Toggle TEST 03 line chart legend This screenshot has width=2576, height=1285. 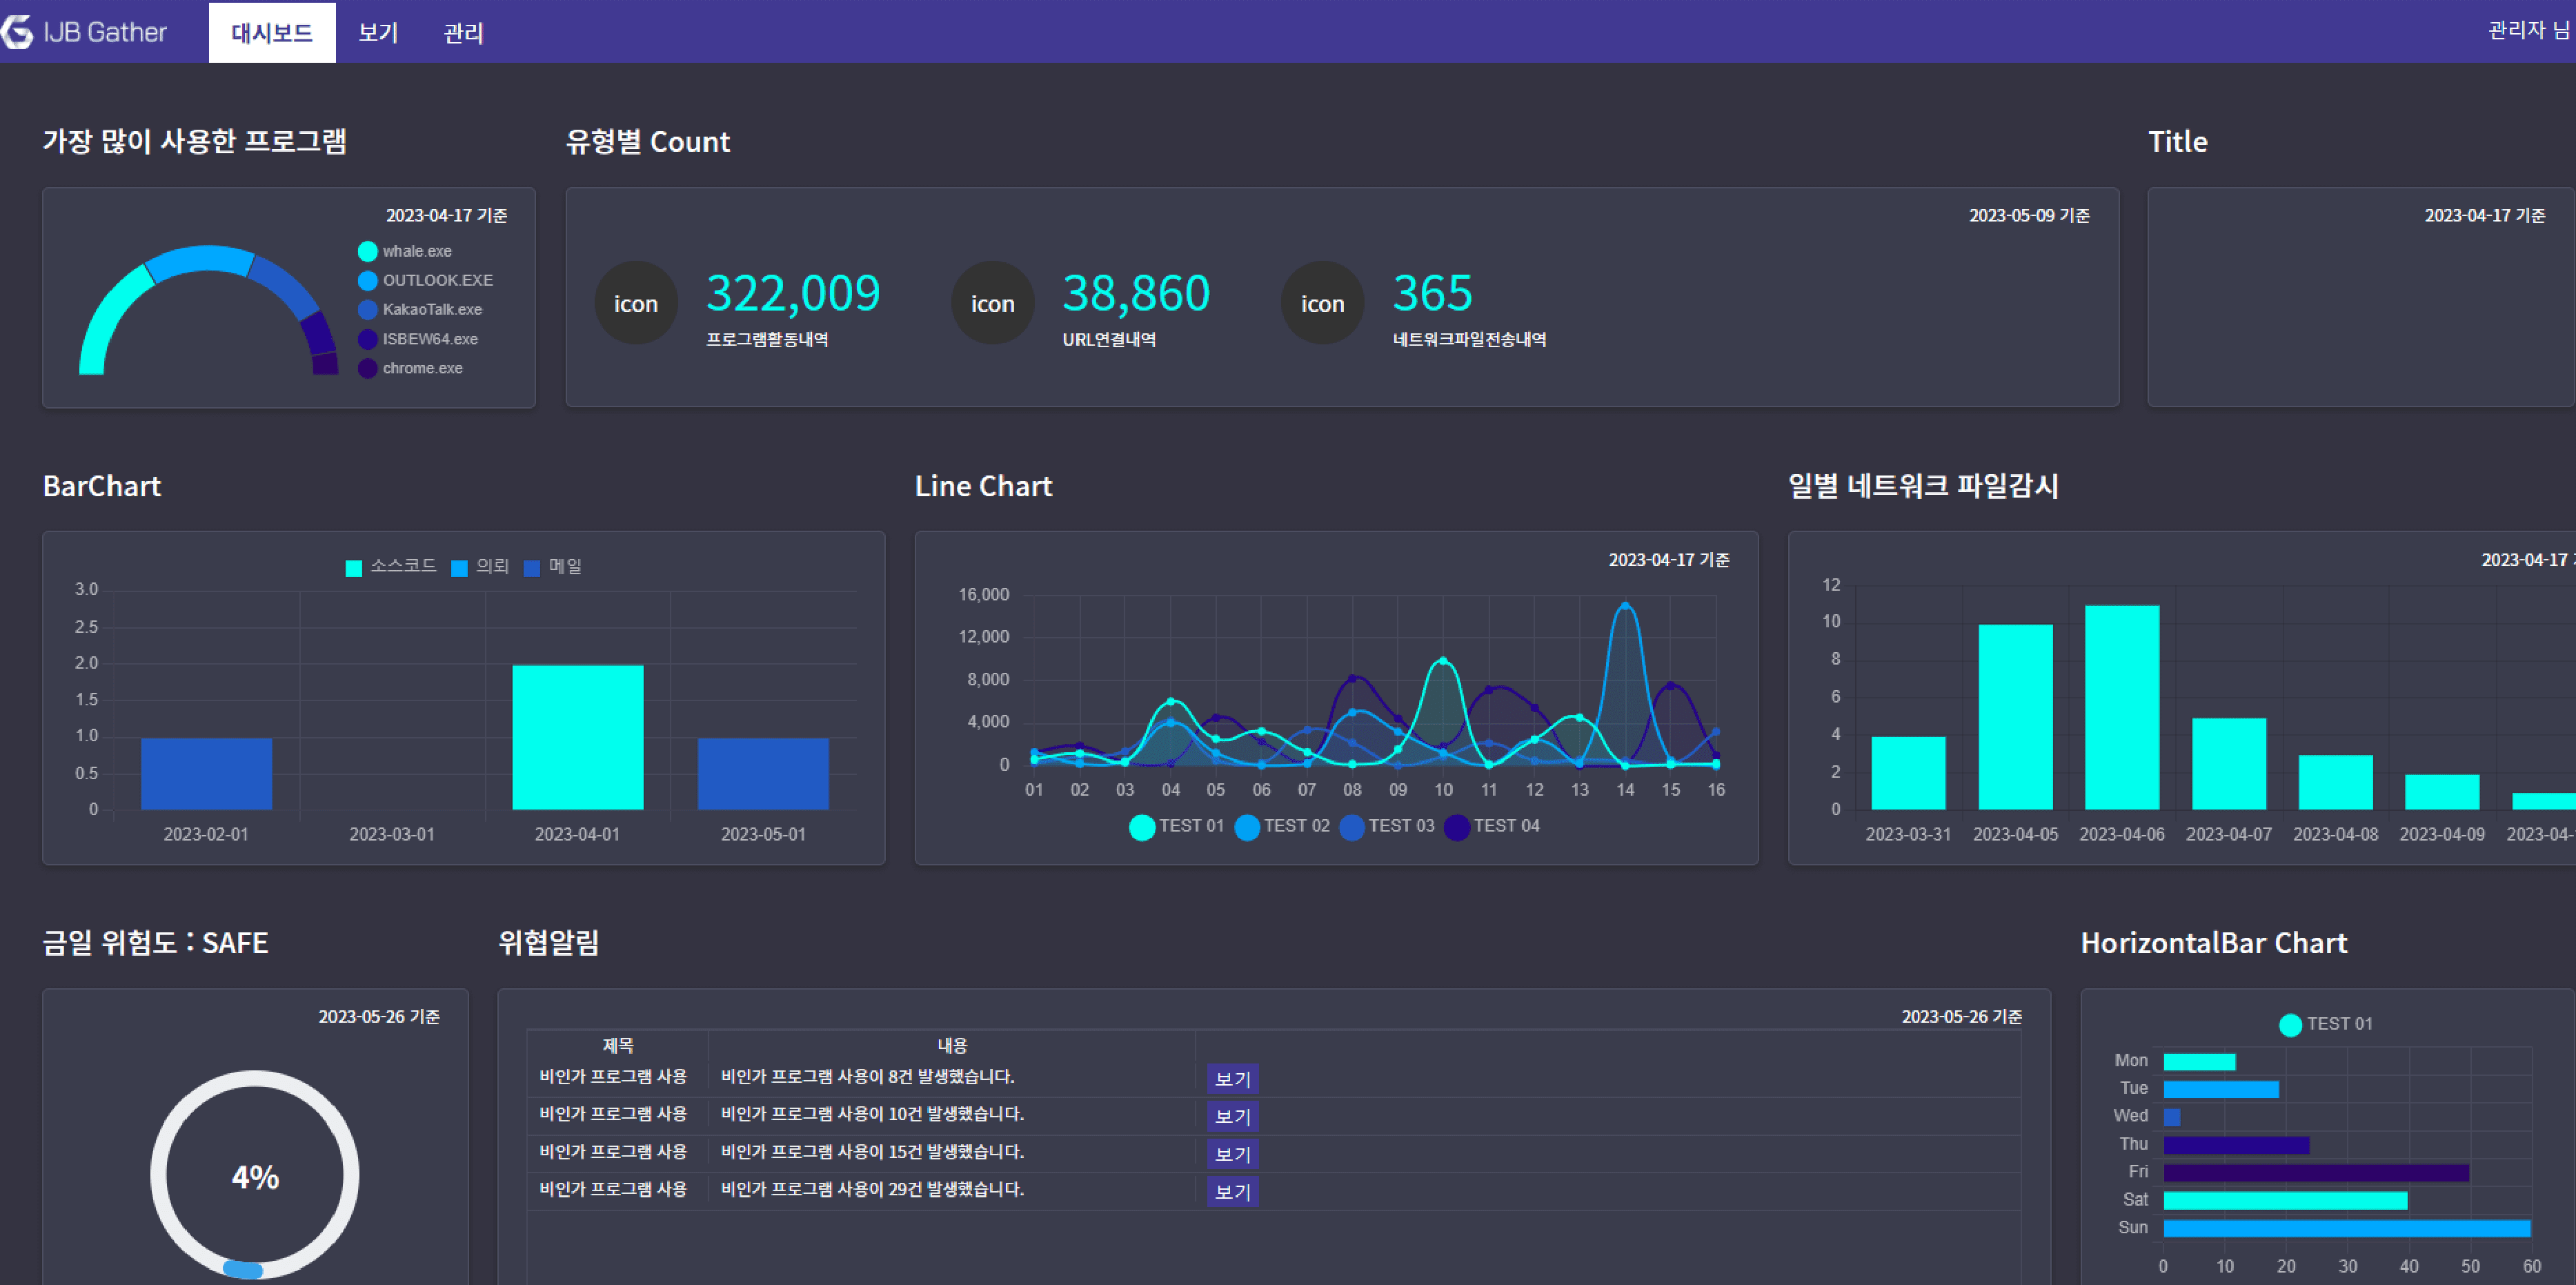(x=1388, y=827)
